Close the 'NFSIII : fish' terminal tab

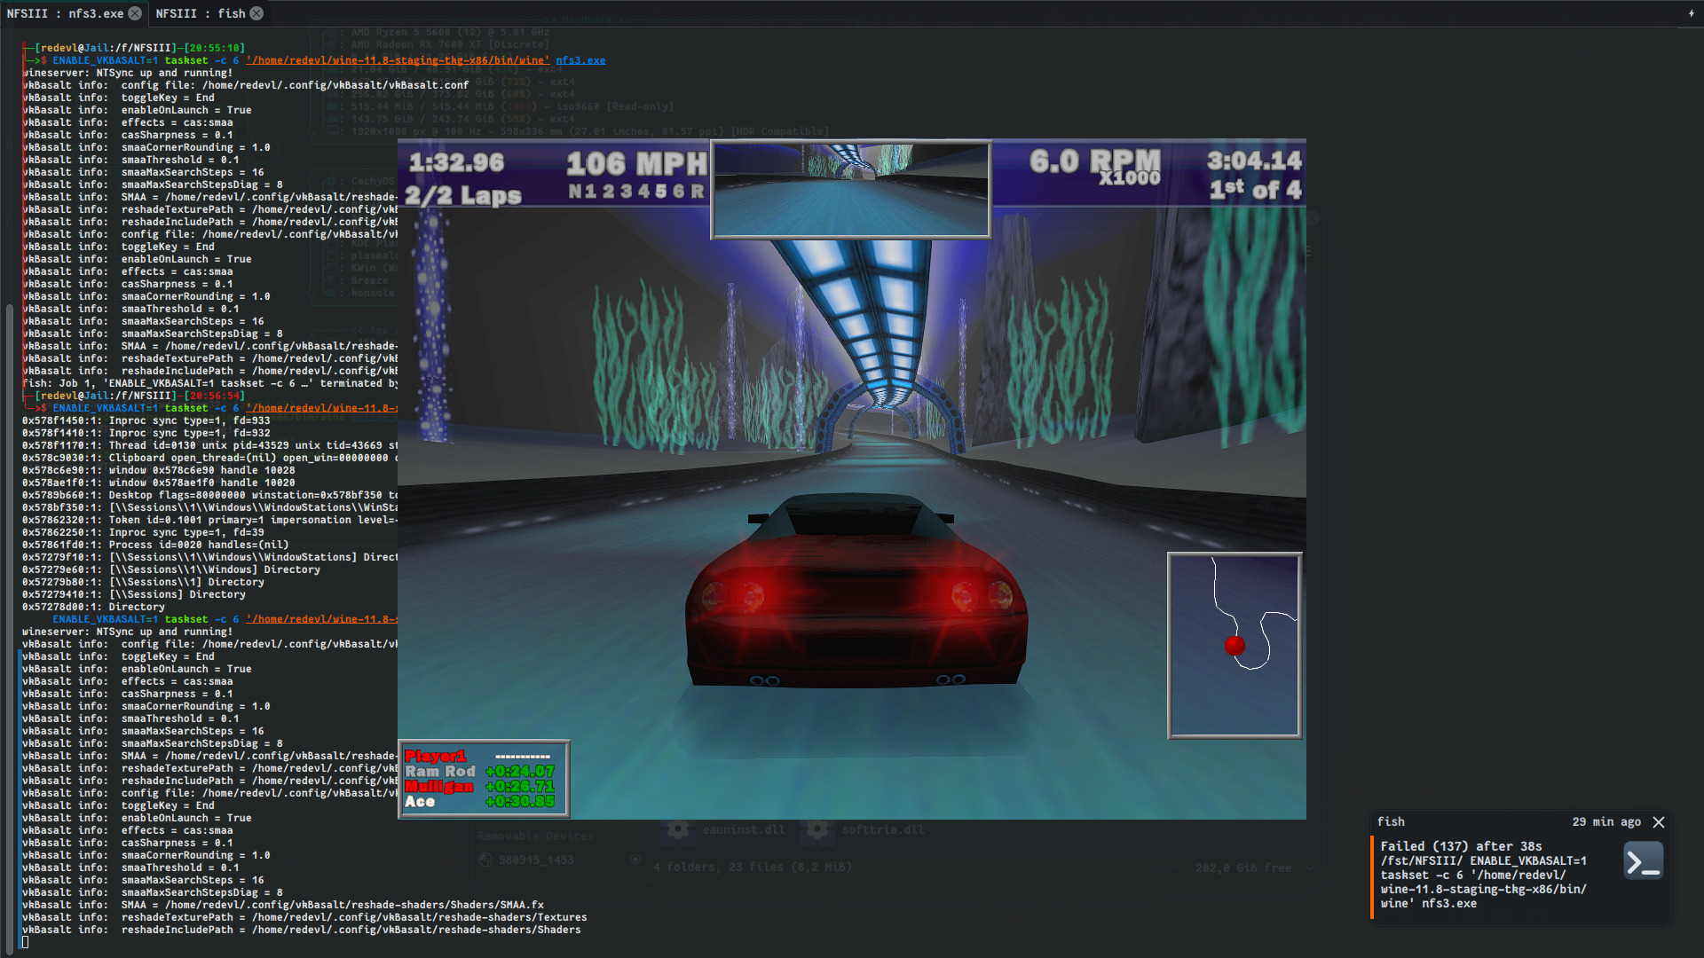pos(256,13)
